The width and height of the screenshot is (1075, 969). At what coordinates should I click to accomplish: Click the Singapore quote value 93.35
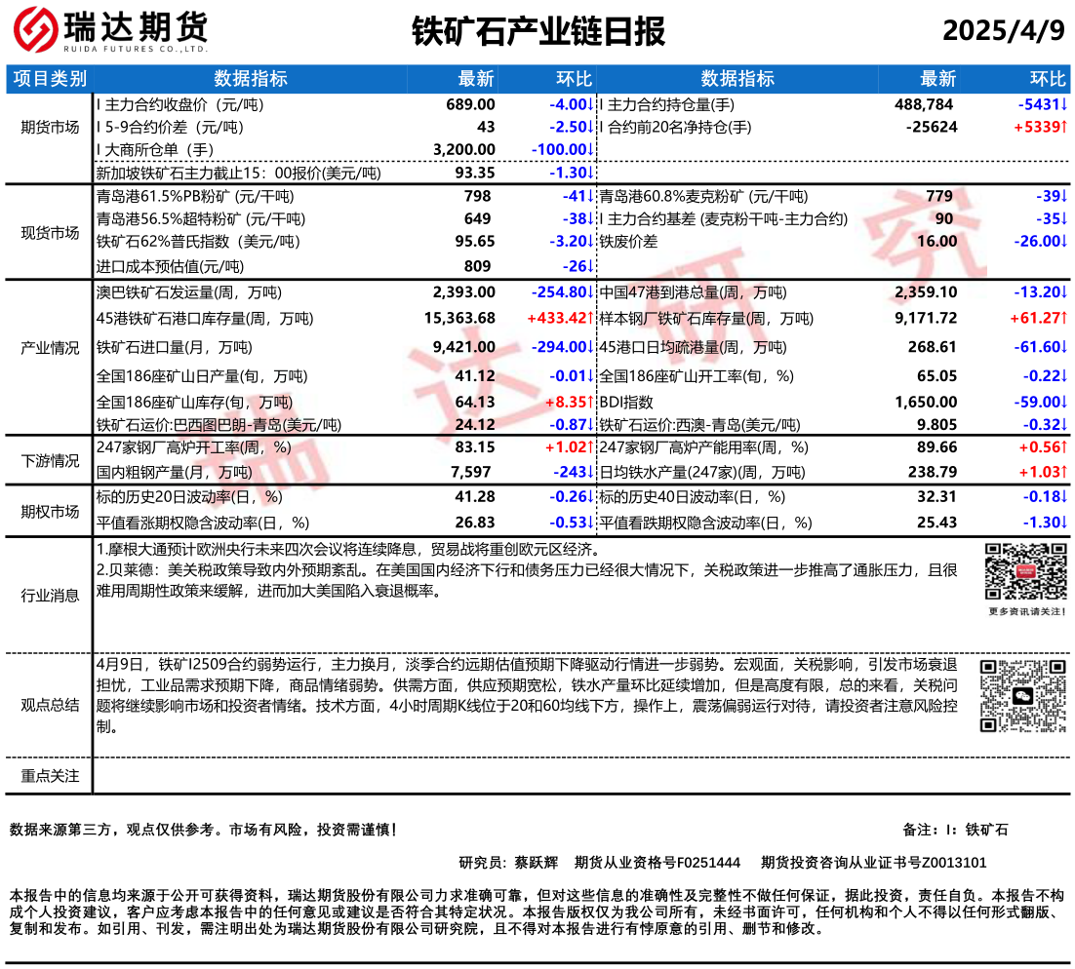click(475, 173)
